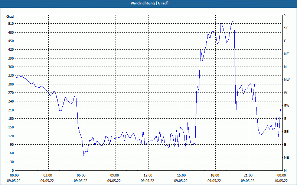The height and width of the screenshot is (185, 297).
Task: Click the 09:00 time axis label
Action: [114, 175]
